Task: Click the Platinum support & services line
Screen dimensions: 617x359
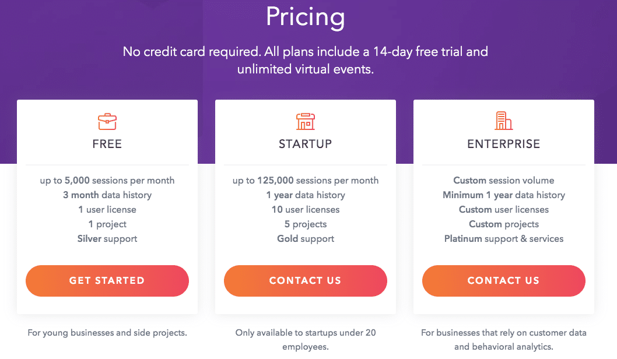Action: tap(503, 238)
